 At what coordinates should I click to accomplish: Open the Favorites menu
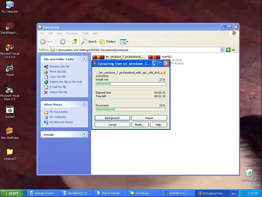pos(72,33)
